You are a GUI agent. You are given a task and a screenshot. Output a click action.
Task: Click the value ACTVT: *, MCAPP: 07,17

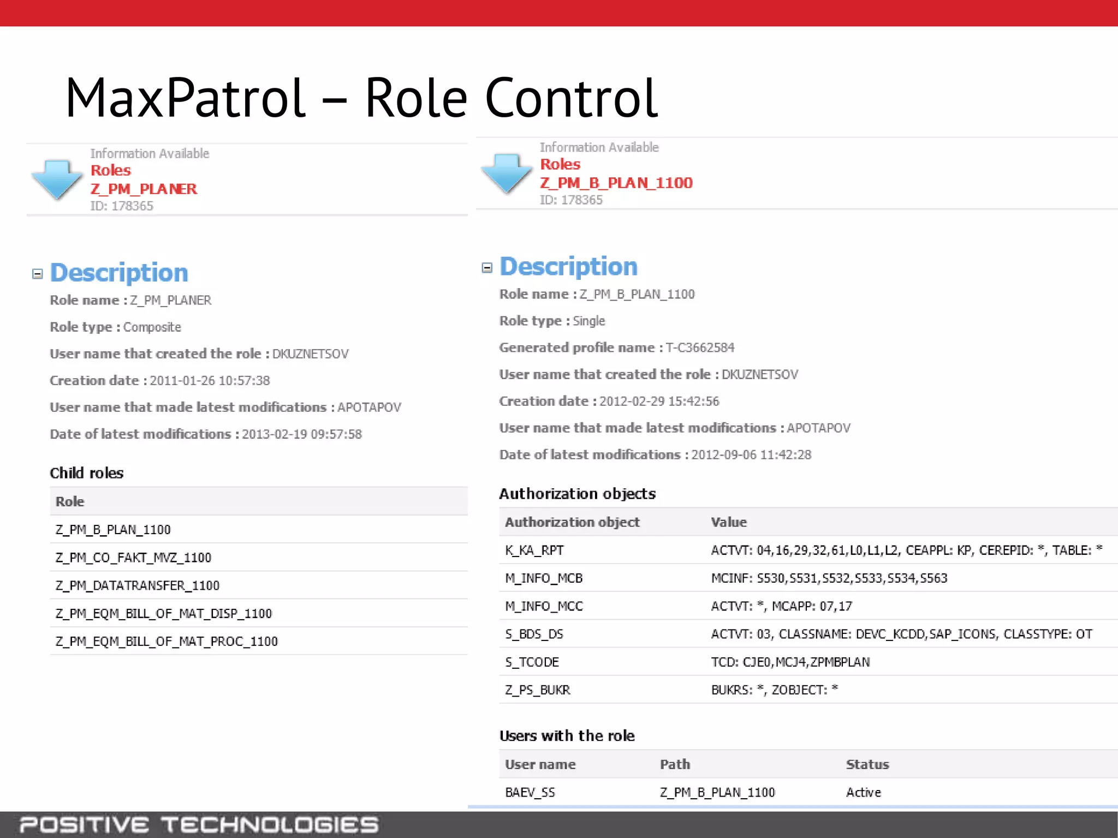[x=781, y=606]
